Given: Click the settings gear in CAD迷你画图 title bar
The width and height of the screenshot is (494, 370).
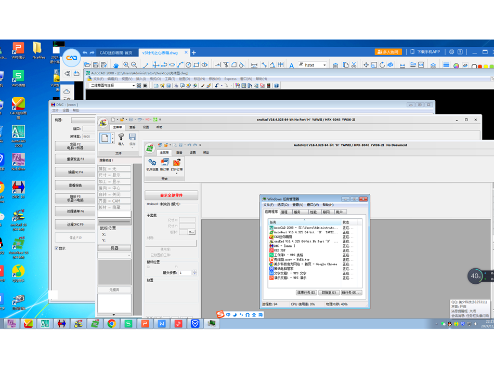Looking at the screenshot, I should pos(451,52).
